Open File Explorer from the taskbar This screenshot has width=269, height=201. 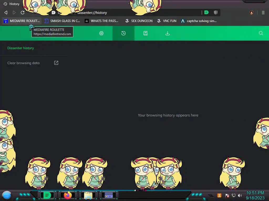[88, 195]
